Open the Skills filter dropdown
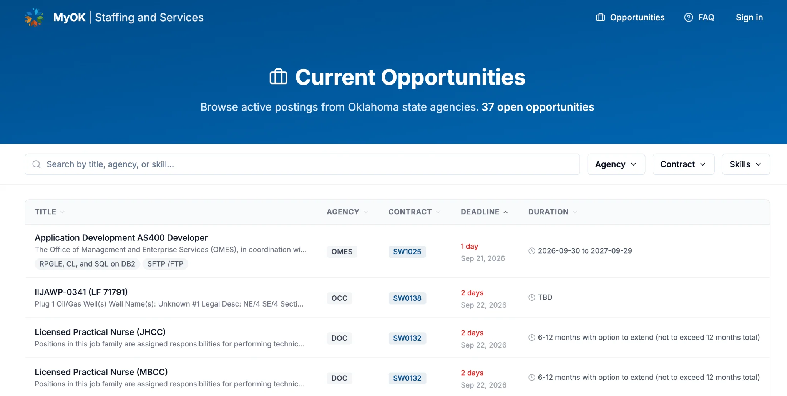 745,164
